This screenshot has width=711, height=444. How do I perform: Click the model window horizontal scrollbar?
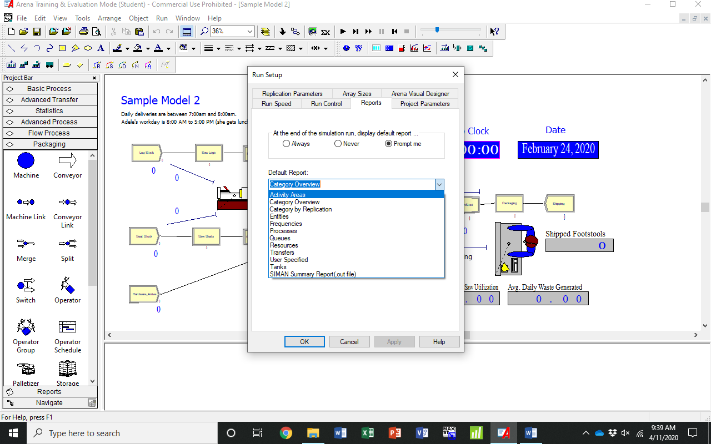403,335
